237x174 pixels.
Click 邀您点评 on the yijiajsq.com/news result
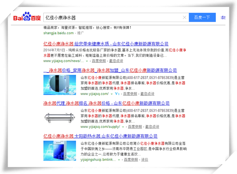116,61
